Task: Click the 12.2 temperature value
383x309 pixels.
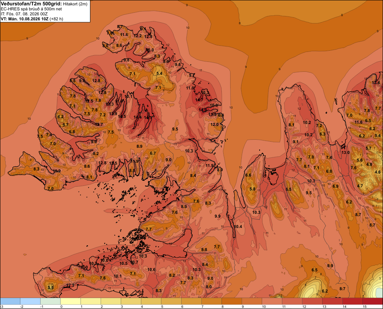Action: point(137,36)
